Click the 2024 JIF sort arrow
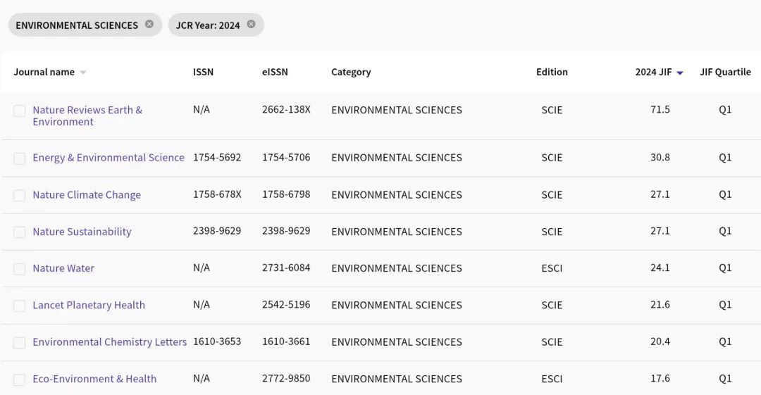 point(680,73)
